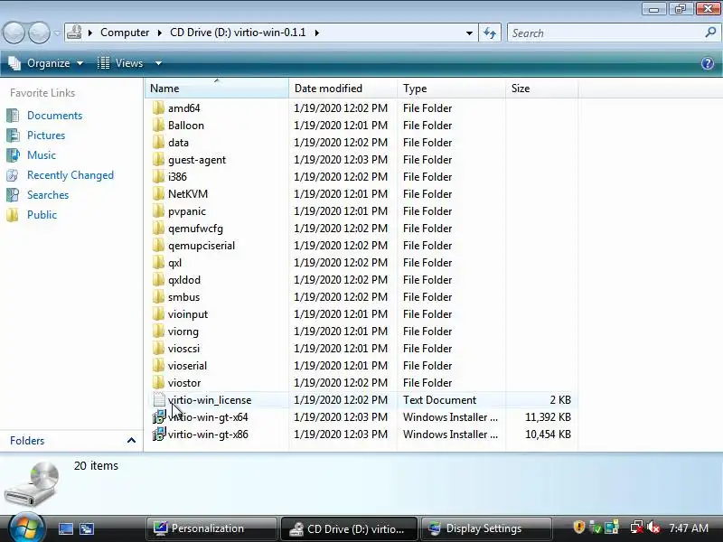Sort by the Name column header

pos(217,88)
